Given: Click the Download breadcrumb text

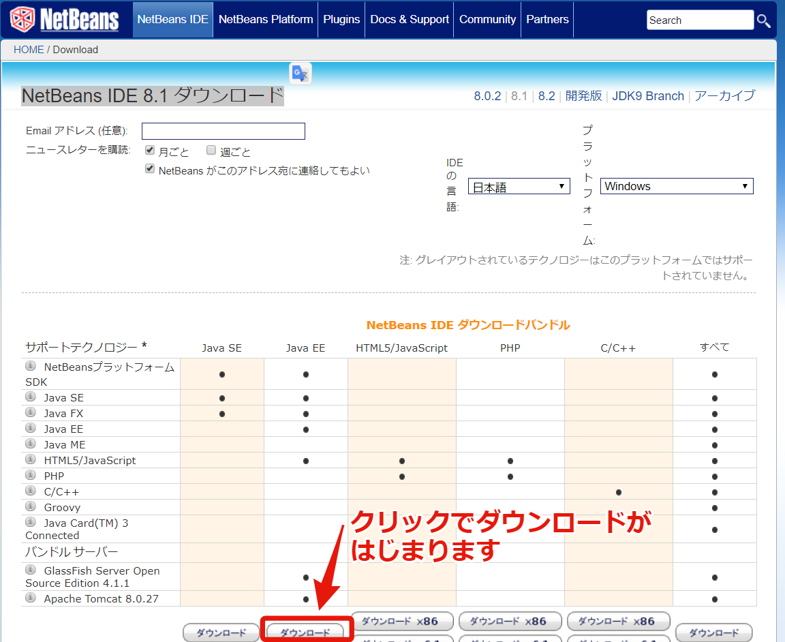Looking at the screenshot, I should tap(76, 50).
